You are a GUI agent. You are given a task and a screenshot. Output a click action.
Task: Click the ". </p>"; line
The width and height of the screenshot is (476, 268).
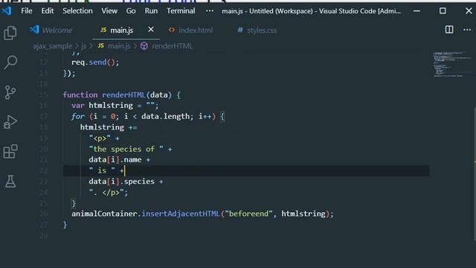pos(109,193)
